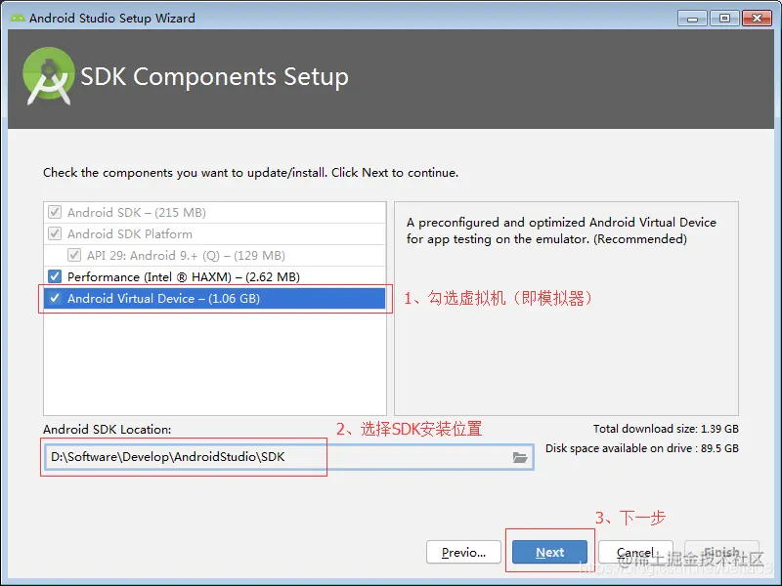
Task: Click the Android Studio logo in header
Action: click(x=48, y=76)
